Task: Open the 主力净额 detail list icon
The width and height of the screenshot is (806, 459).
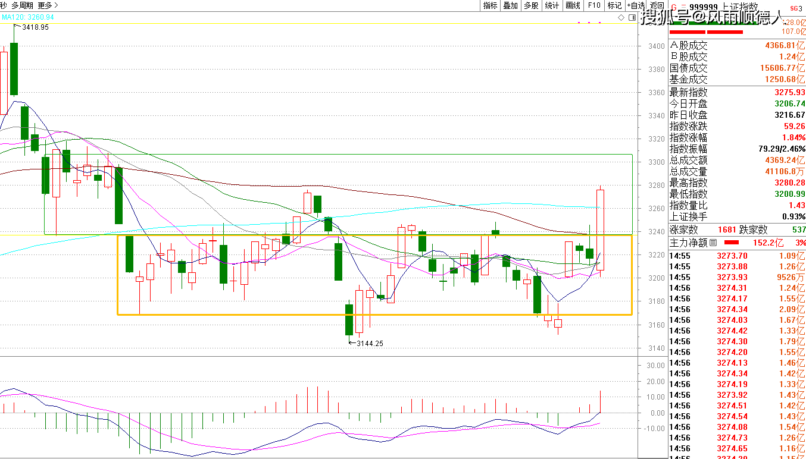Action: (x=713, y=243)
